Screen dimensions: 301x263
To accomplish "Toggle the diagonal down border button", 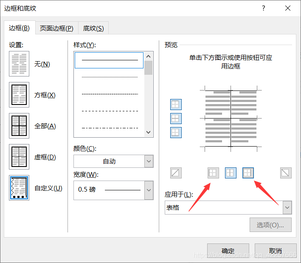I will coord(286,173).
